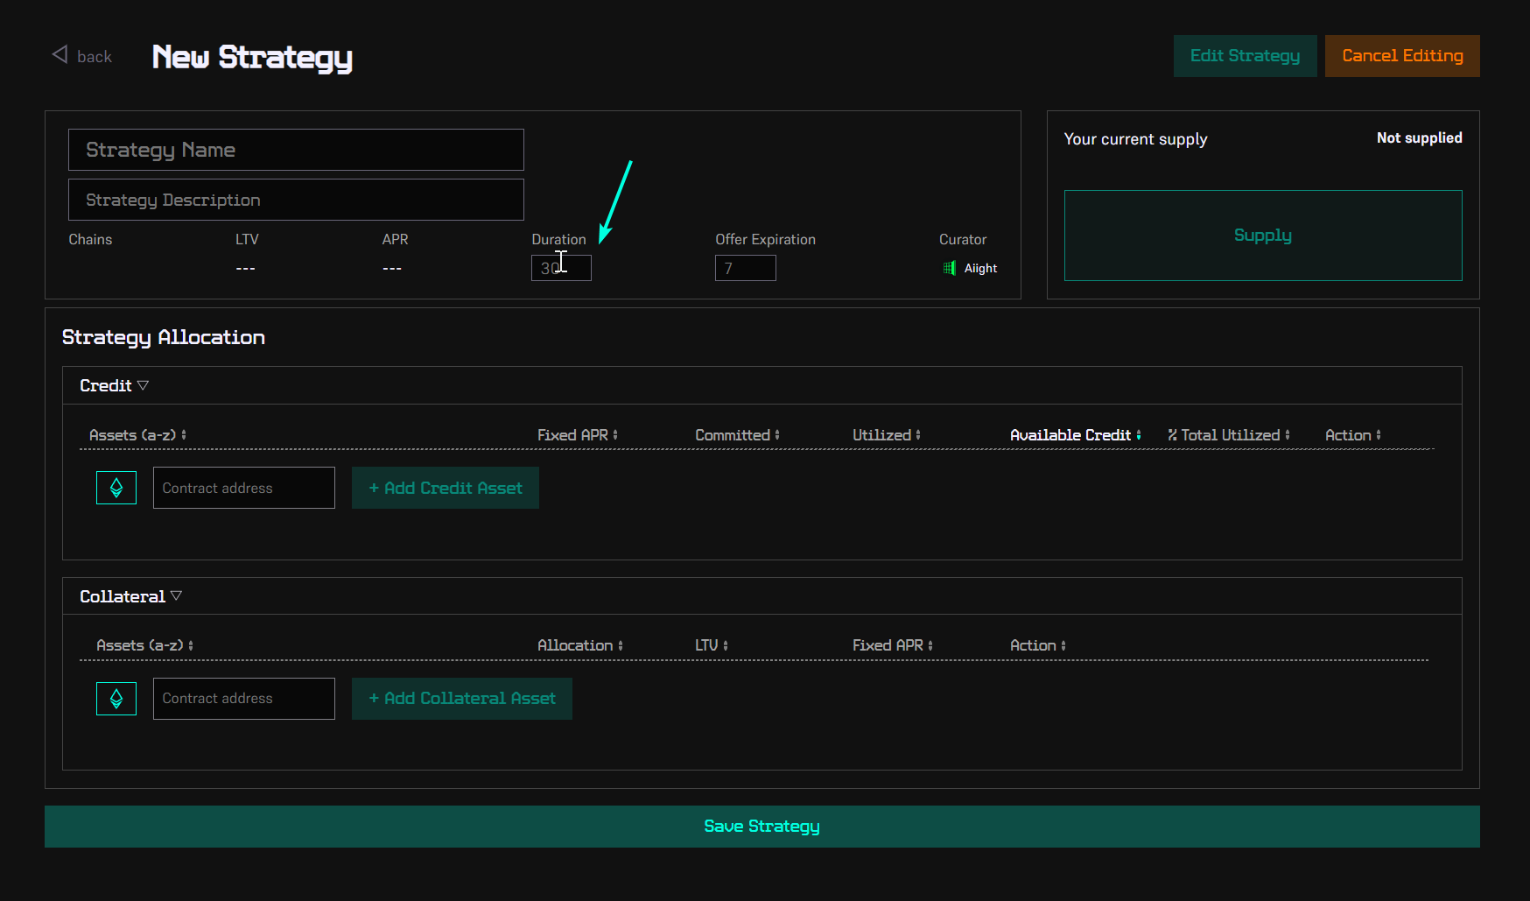
Task: Click the Offer Expiration field
Action: (x=745, y=268)
